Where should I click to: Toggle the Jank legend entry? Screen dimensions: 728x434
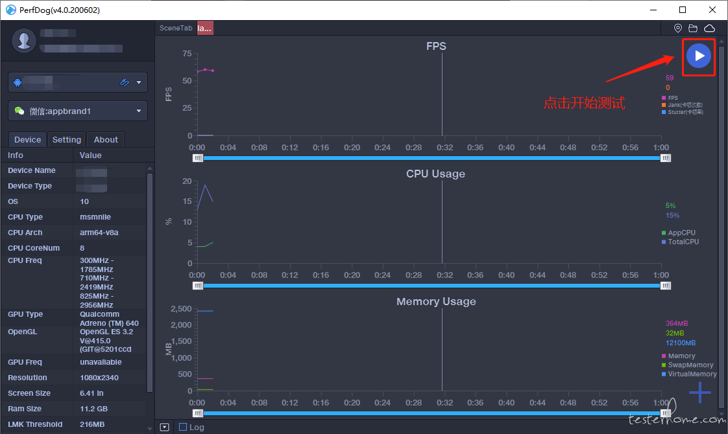[682, 105]
